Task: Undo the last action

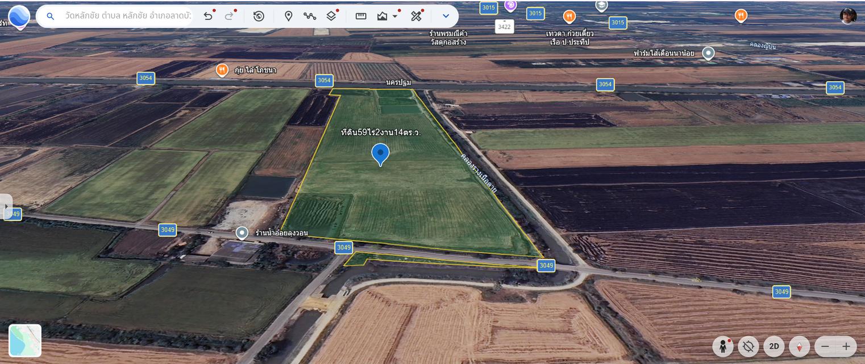Action: (208, 16)
